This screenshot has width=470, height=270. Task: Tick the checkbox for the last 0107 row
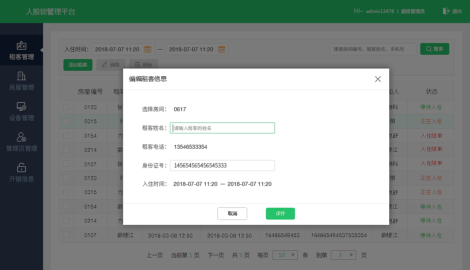67,235
